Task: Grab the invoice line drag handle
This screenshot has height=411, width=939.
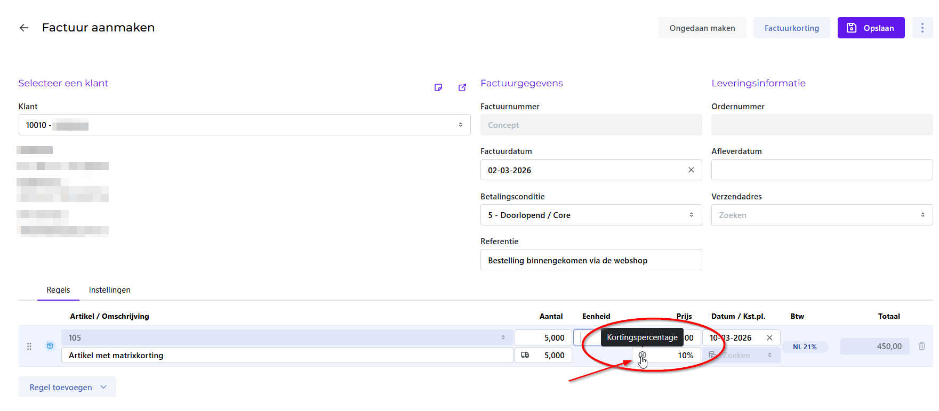Action: click(29, 346)
